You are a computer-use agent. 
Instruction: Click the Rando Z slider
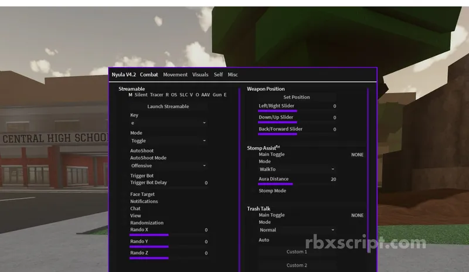168,258
